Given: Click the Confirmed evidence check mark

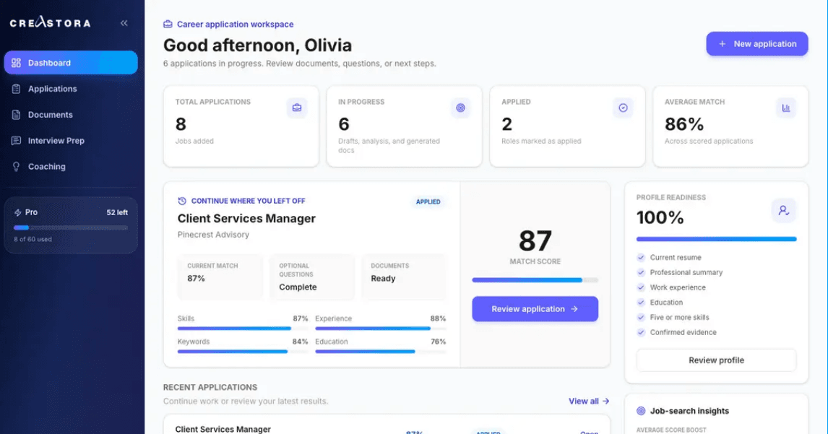Looking at the screenshot, I should [641, 333].
